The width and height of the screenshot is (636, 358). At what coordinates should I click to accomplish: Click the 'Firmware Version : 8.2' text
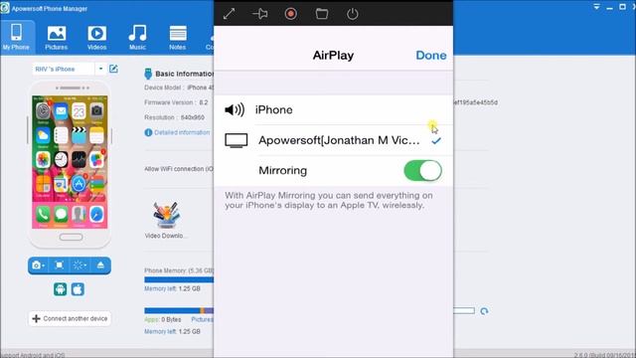[176, 102]
